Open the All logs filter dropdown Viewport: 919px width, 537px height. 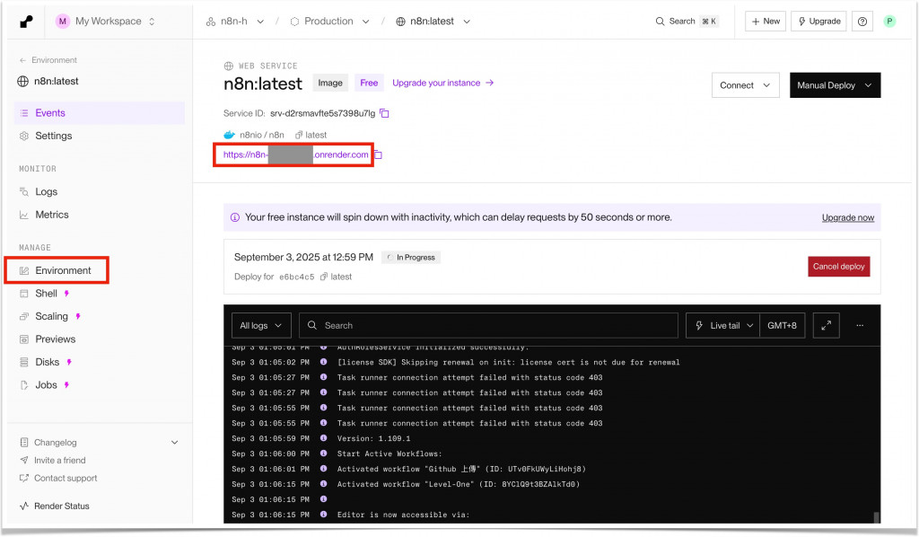coord(261,325)
